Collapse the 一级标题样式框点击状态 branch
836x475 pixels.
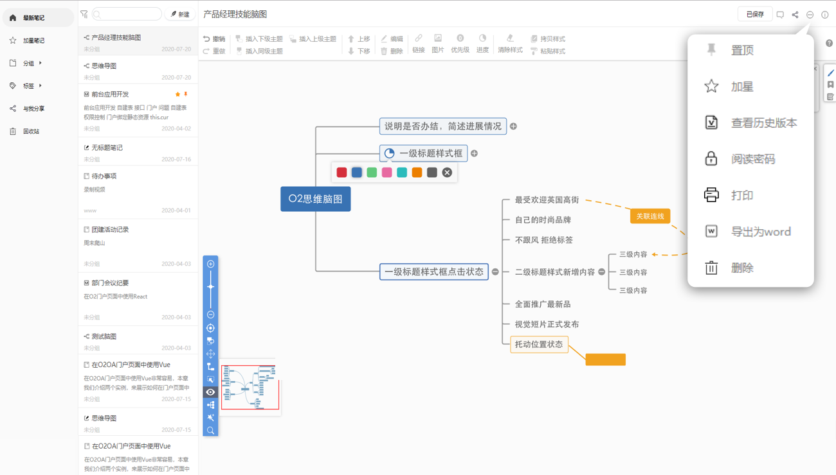click(x=495, y=272)
